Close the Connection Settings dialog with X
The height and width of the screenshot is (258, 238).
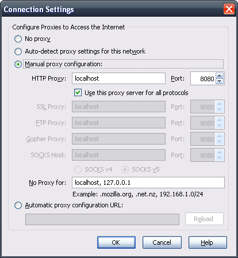coord(229,9)
